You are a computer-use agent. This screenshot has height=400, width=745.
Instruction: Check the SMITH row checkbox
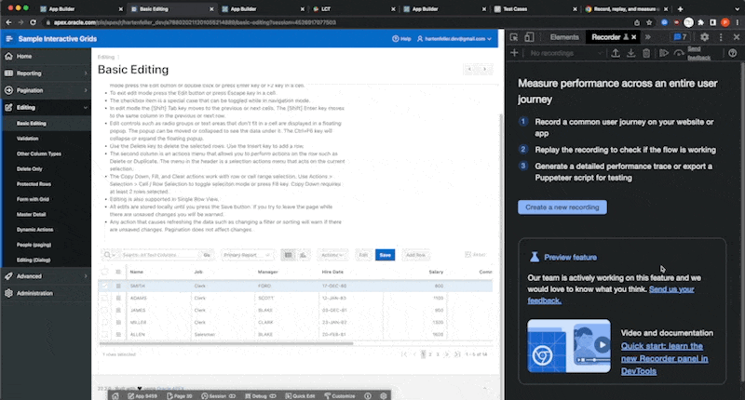point(105,287)
